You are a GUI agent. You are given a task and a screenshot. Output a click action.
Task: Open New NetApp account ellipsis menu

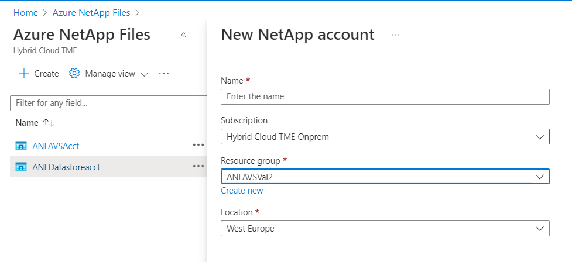pyautogui.click(x=395, y=35)
